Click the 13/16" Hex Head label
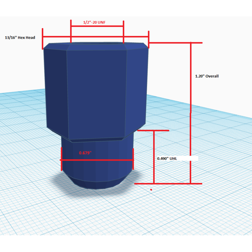The width and height of the screenshot is (252, 252). pyautogui.click(x=20, y=37)
